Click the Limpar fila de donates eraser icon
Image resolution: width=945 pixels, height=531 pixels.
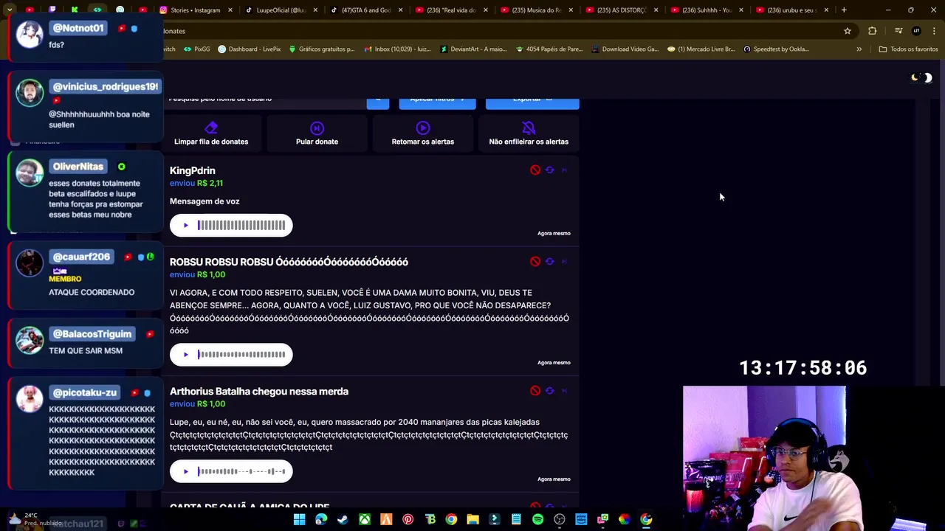tap(211, 128)
